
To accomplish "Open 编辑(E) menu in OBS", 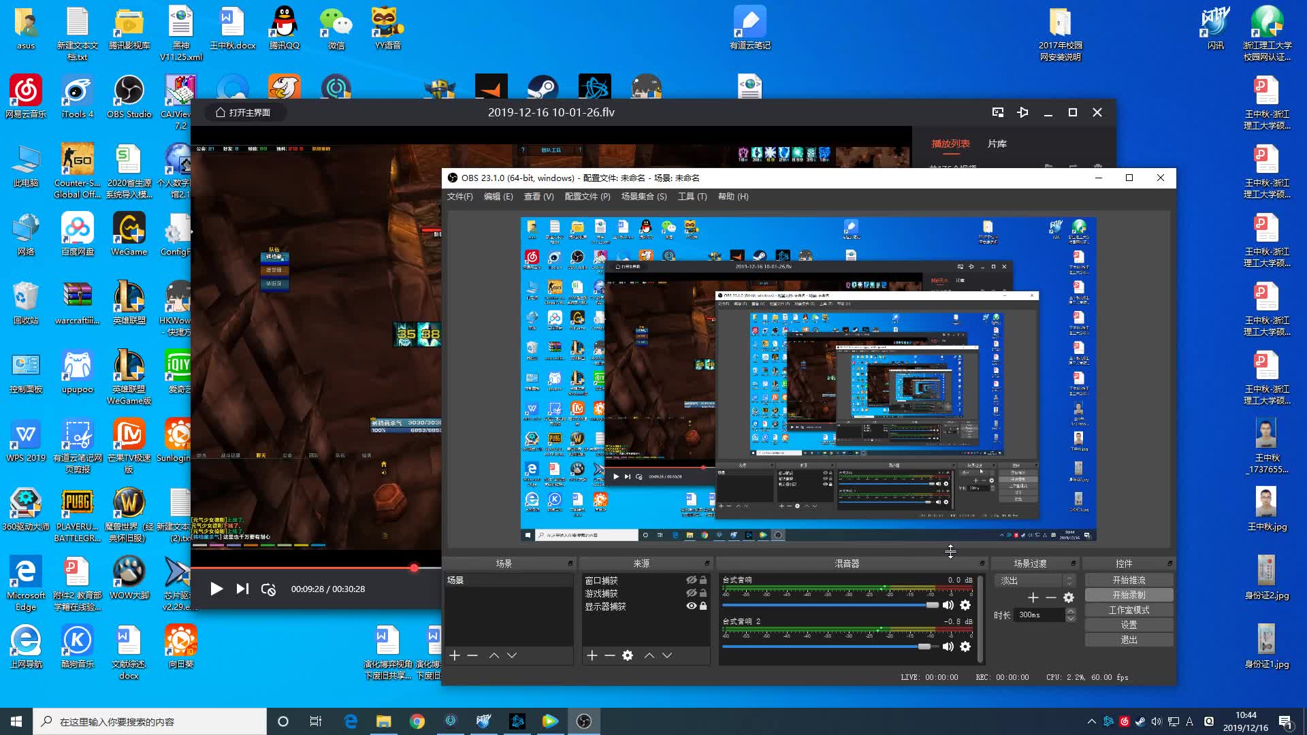I will (498, 197).
